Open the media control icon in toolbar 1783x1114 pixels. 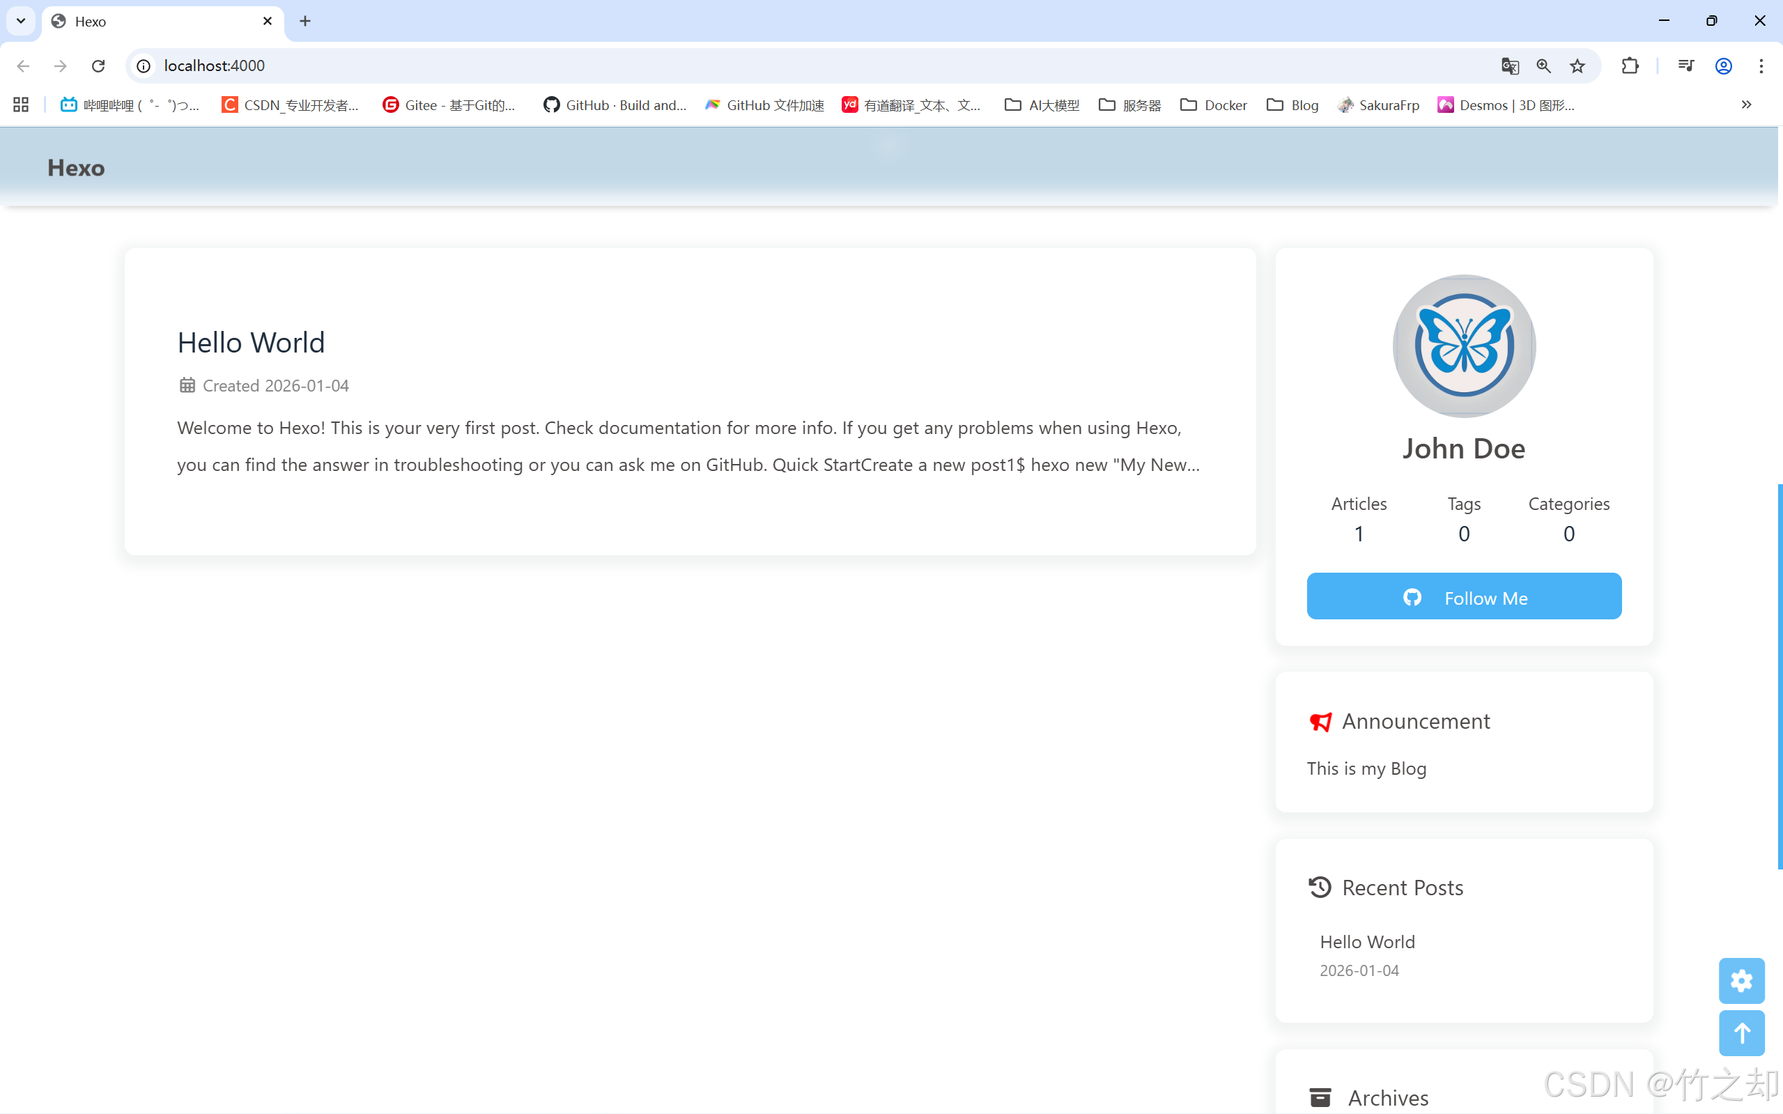click(1685, 66)
